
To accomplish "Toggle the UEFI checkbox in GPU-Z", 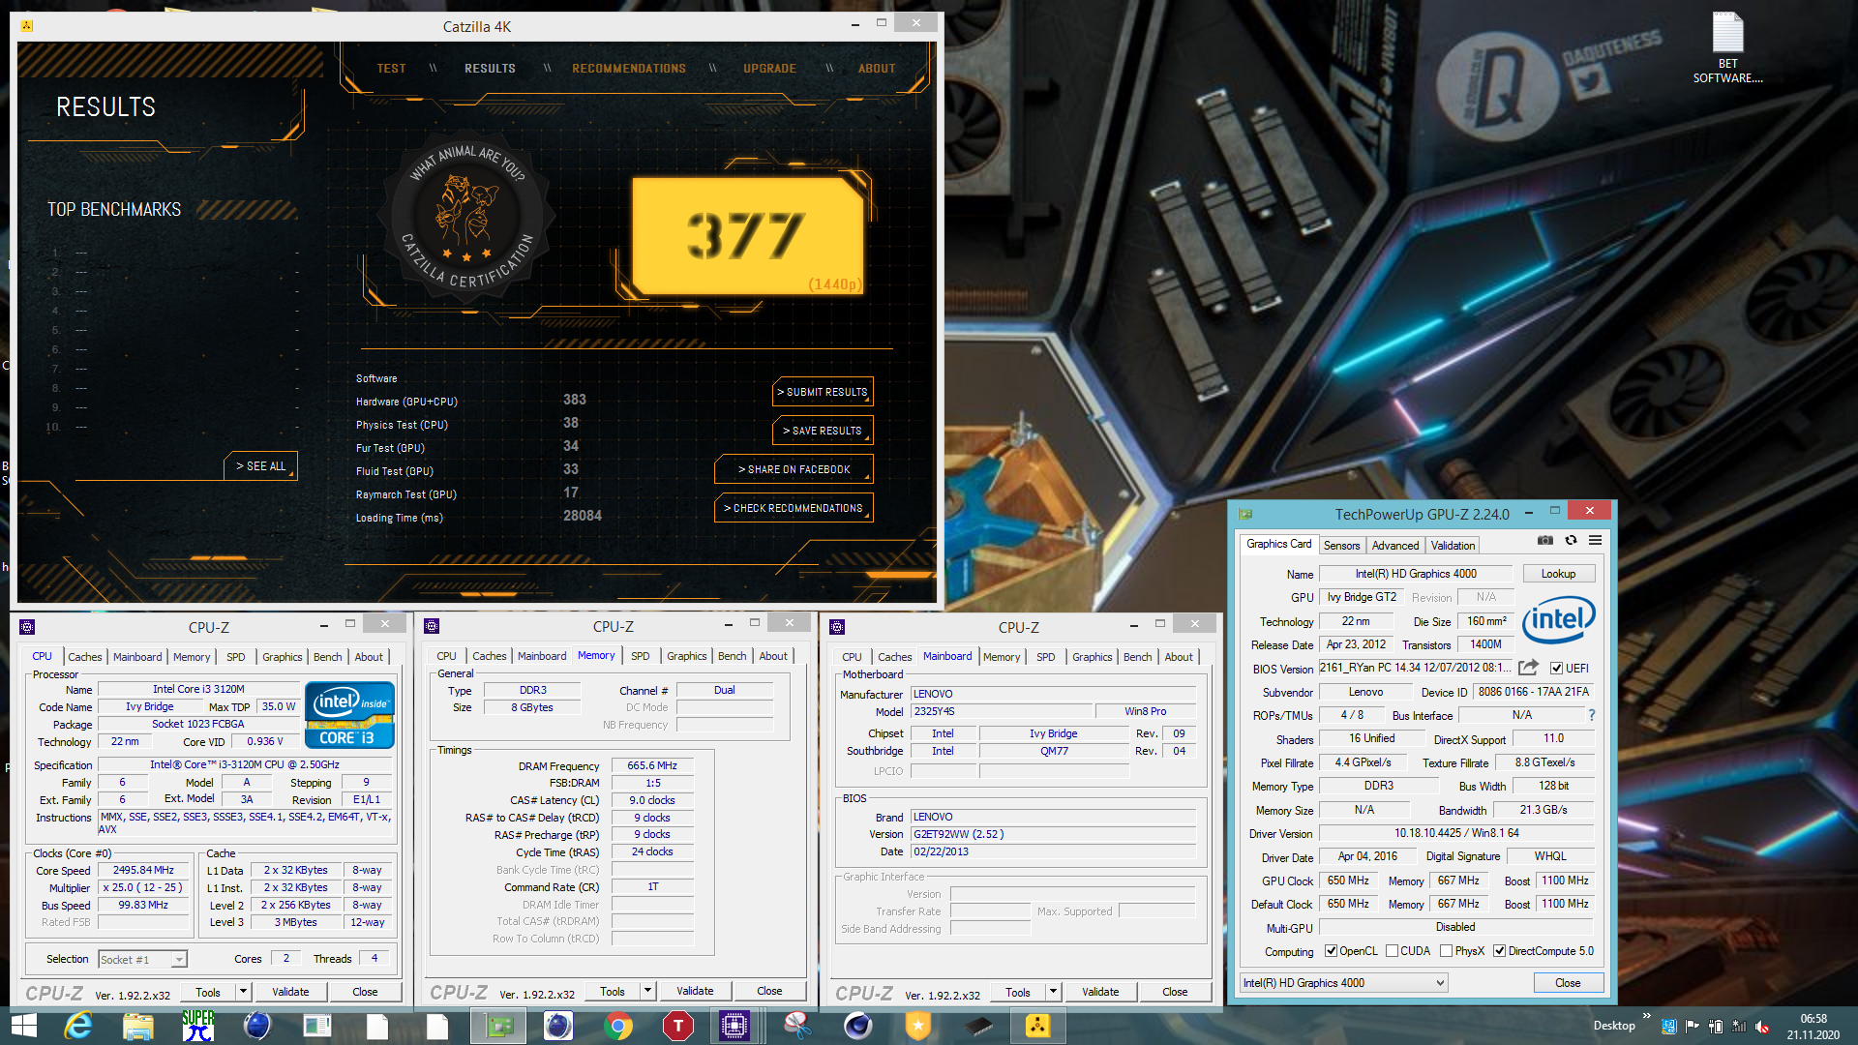I will click(x=1556, y=669).
